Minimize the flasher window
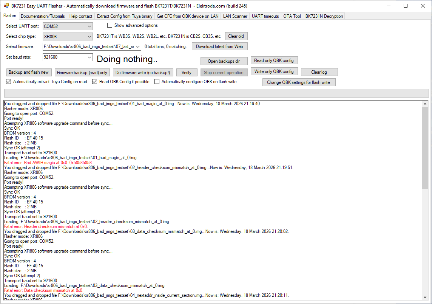Image resolution: width=432 pixels, height=304 pixels. (389, 6)
